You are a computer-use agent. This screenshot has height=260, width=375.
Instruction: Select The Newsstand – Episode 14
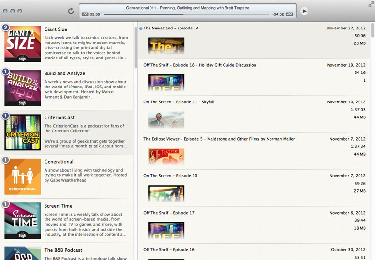pos(171,28)
